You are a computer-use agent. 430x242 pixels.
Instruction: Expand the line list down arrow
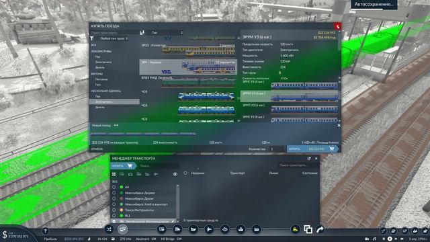177,221
